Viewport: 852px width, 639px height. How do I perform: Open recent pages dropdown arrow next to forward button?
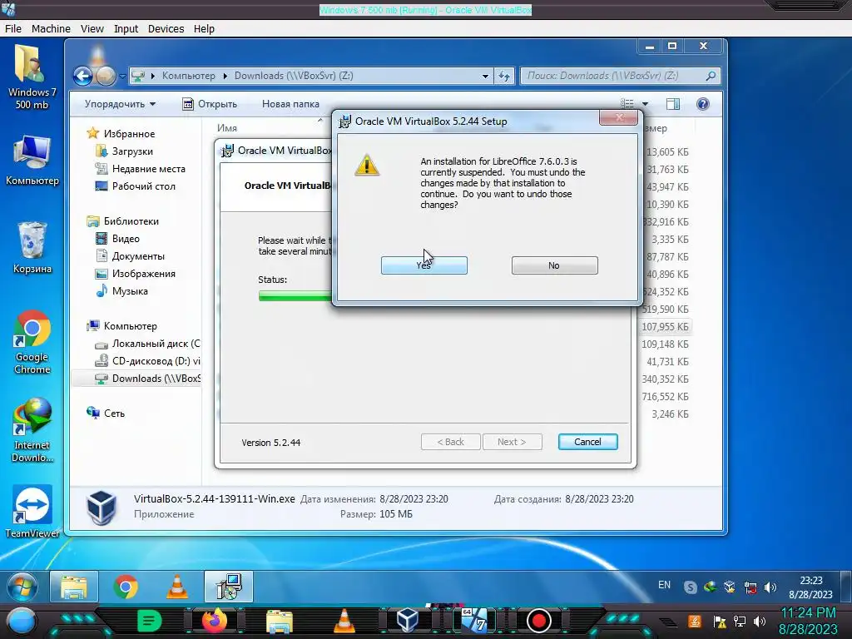(122, 76)
